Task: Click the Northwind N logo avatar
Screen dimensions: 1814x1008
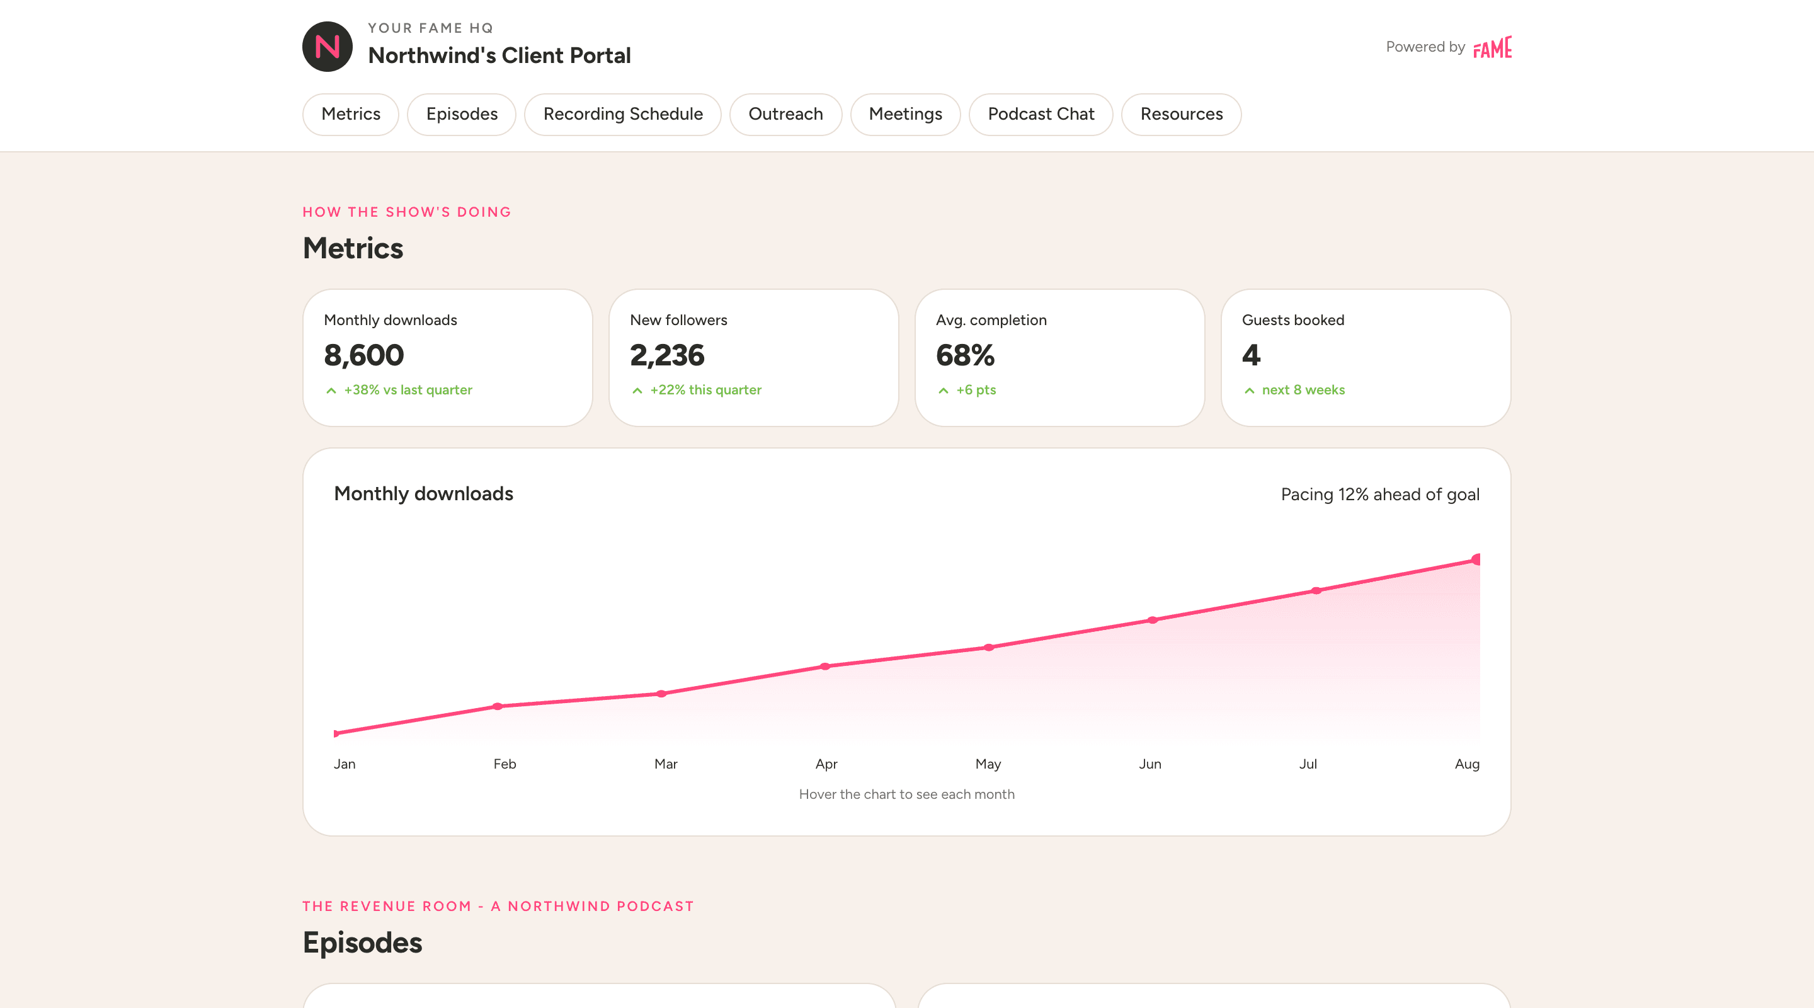Action: 328,47
